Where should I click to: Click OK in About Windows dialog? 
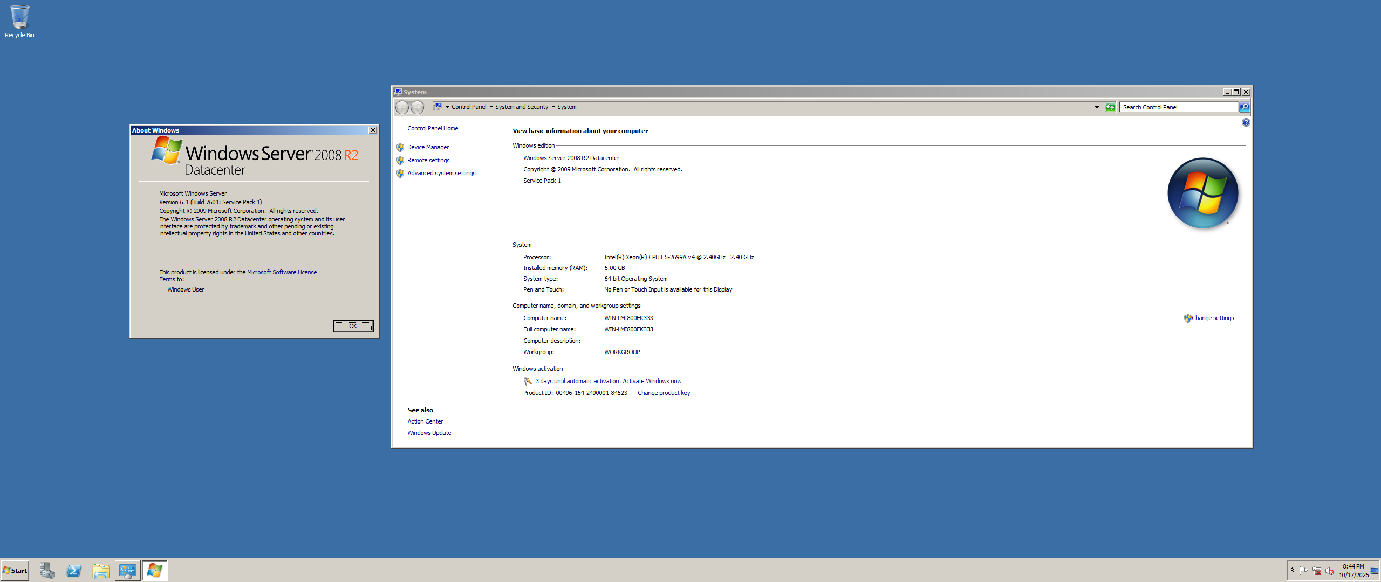click(353, 326)
